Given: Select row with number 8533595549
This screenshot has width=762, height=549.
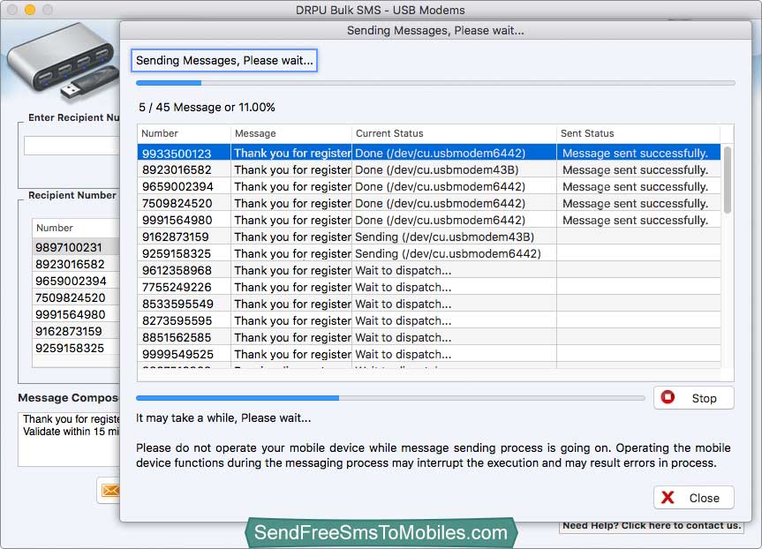Looking at the screenshot, I should (x=428, y=305).
